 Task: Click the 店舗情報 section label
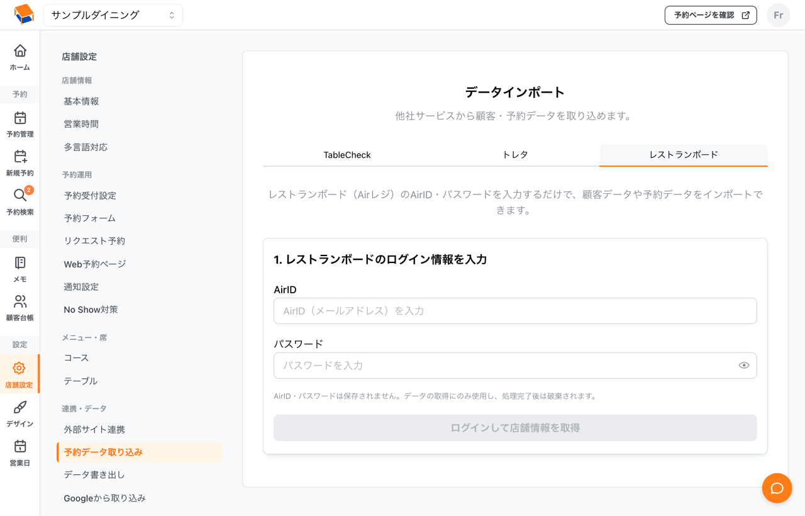click(x=77, y=81)
